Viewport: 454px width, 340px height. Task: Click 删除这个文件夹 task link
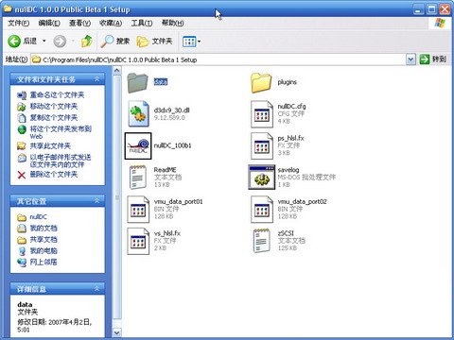54,174
